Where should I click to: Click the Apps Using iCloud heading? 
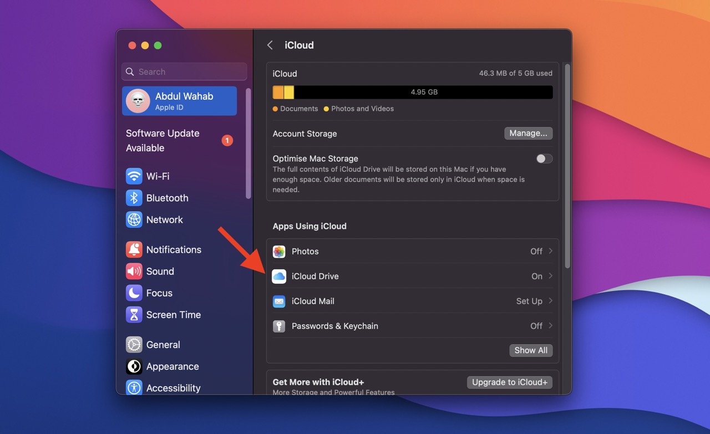(310, 226)
